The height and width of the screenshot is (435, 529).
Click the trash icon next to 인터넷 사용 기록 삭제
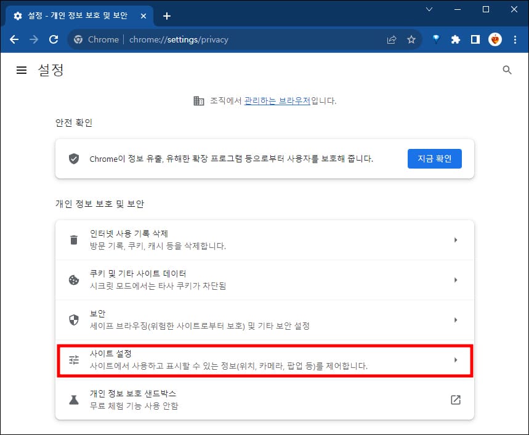point(73,239)
